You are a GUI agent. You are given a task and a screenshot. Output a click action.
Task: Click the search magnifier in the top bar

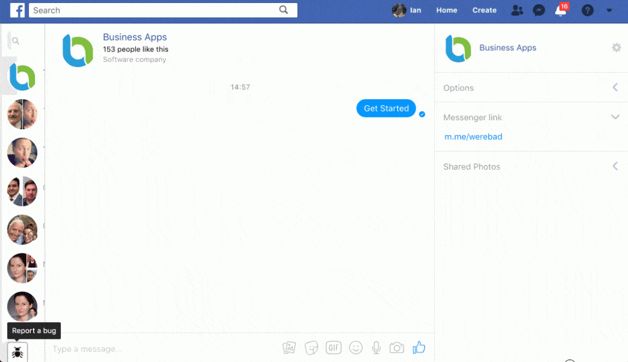283,10
